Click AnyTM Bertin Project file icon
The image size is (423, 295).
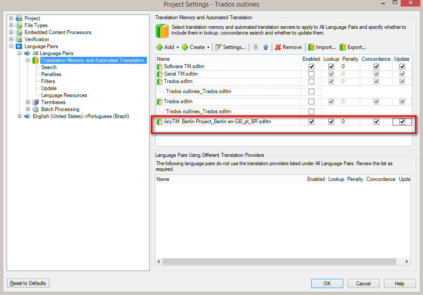tap(160, 122)
